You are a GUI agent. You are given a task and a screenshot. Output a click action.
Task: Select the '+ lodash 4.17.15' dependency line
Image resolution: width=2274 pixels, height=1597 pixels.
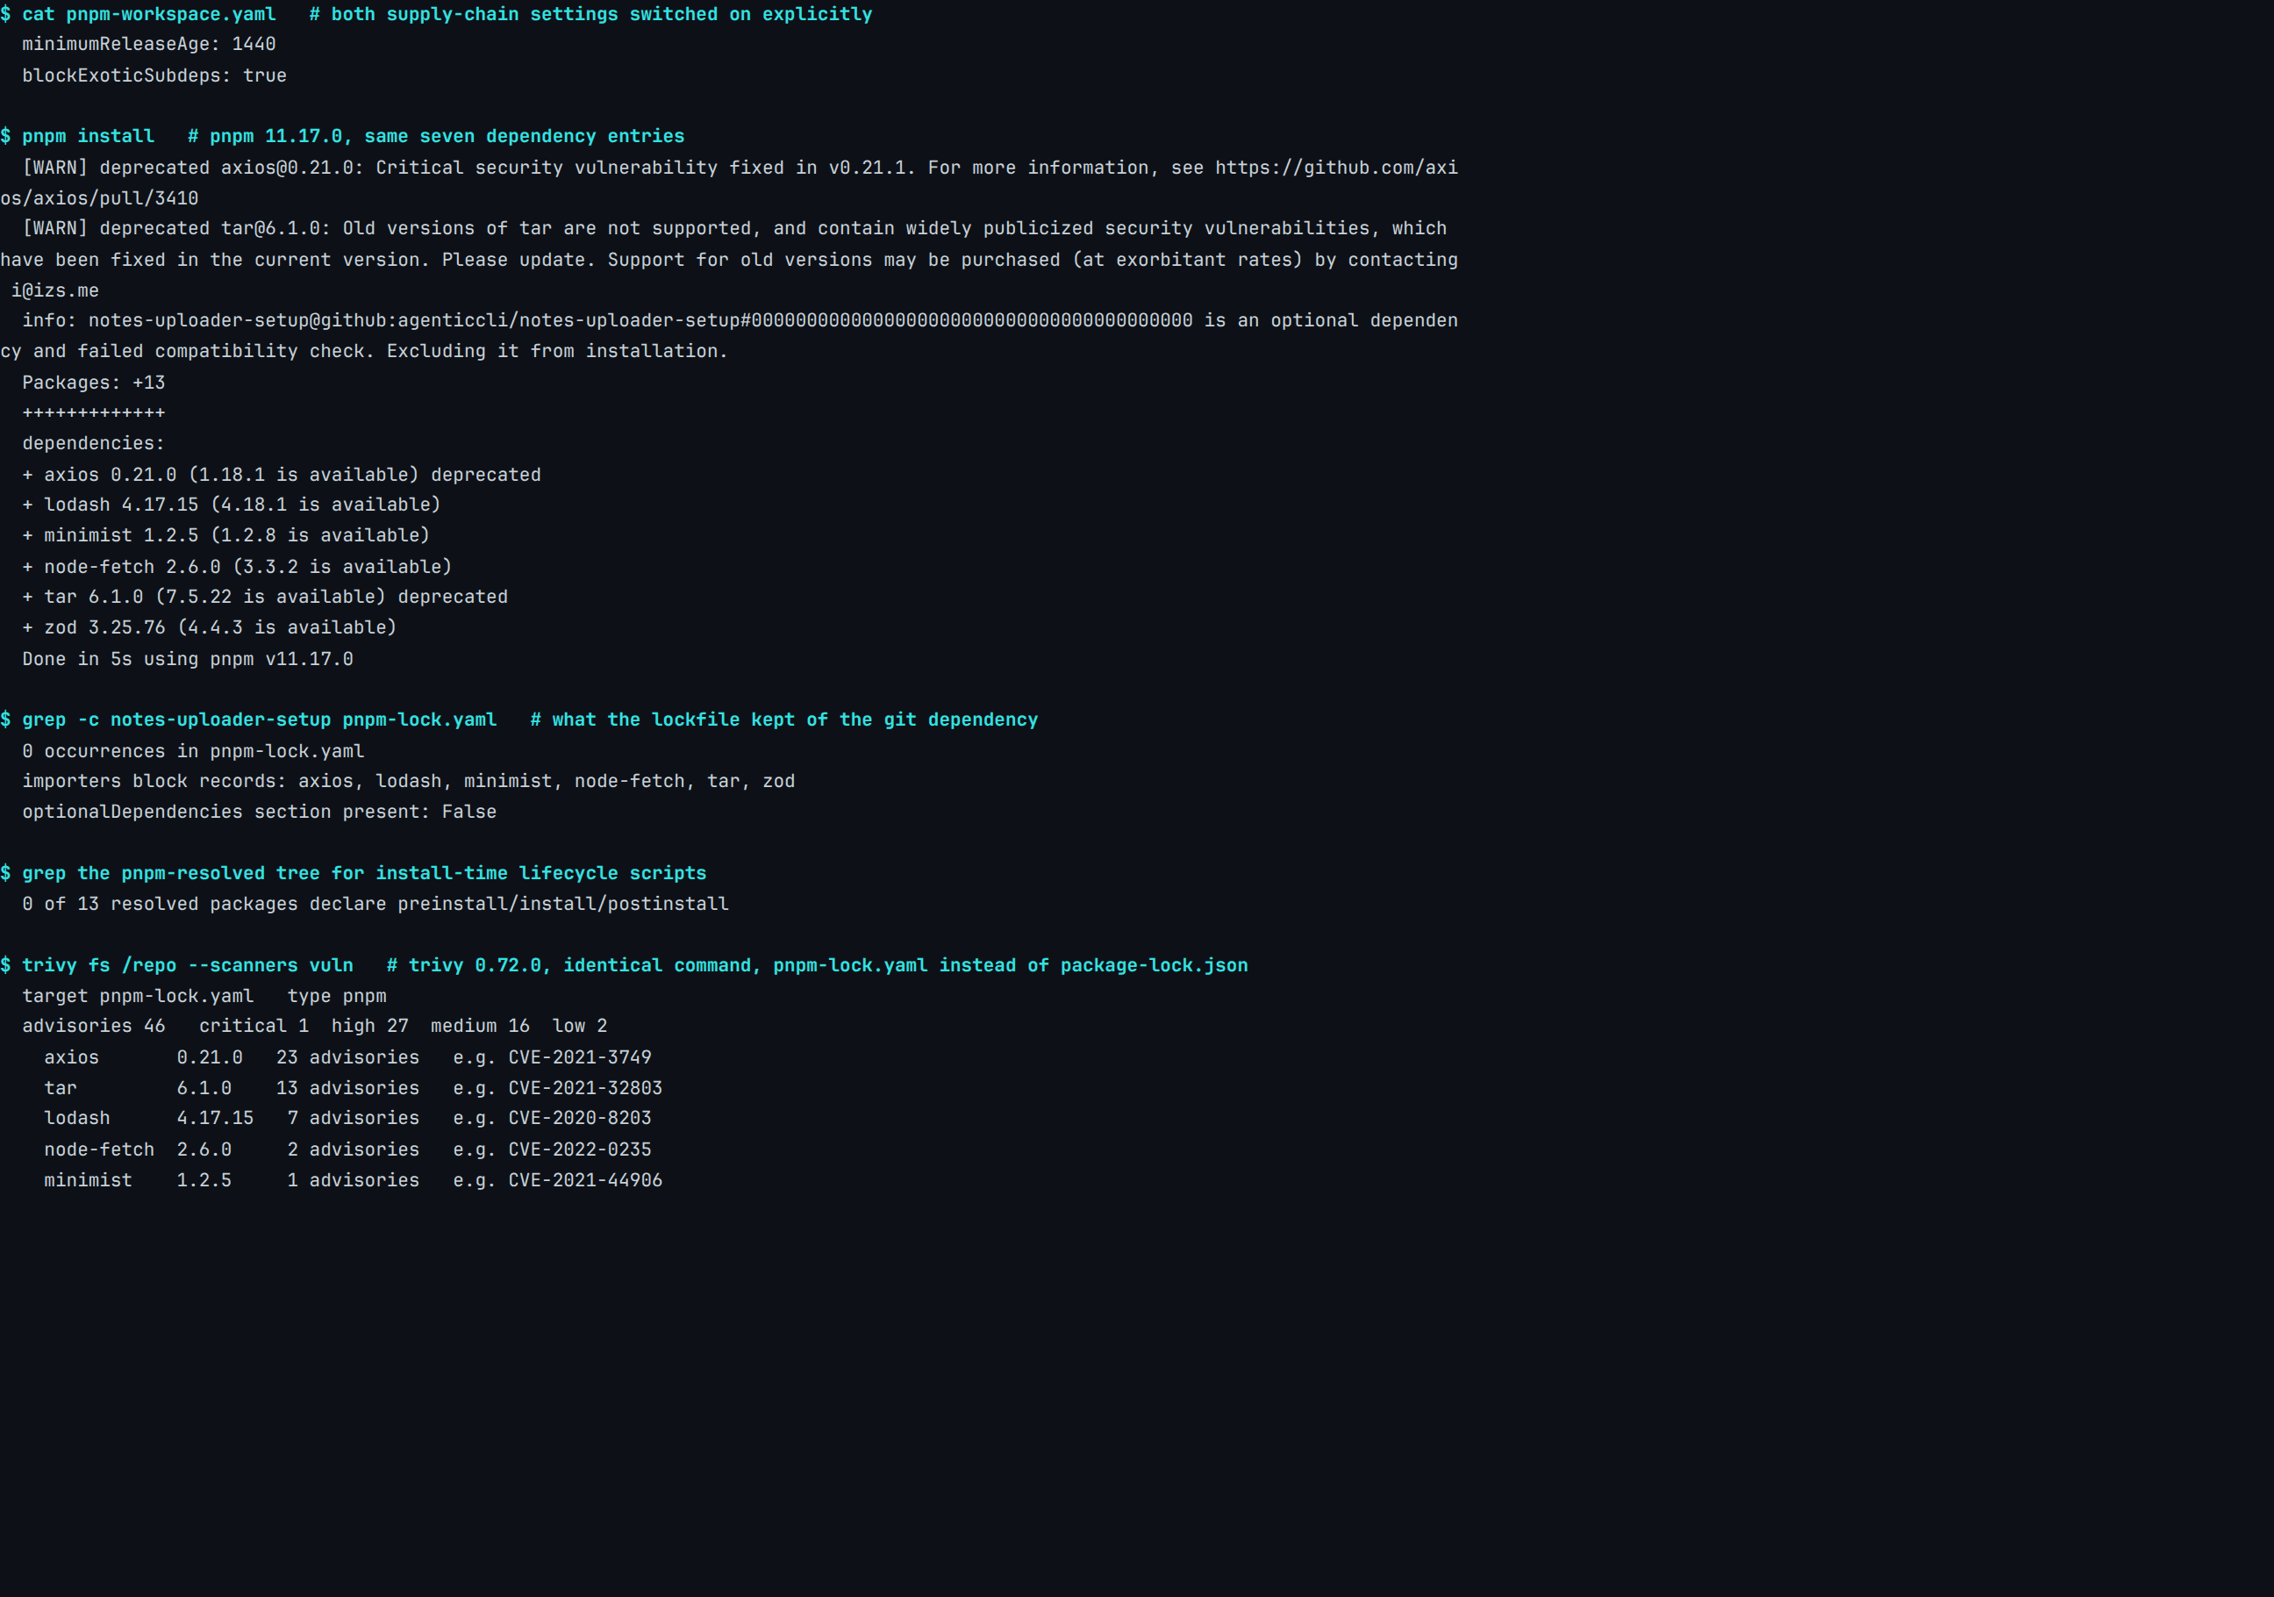tap(232, 505)
